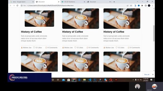Go back to previous page
Image resolution: width=163 pixels, height=91 pixels.
[10, 6]
